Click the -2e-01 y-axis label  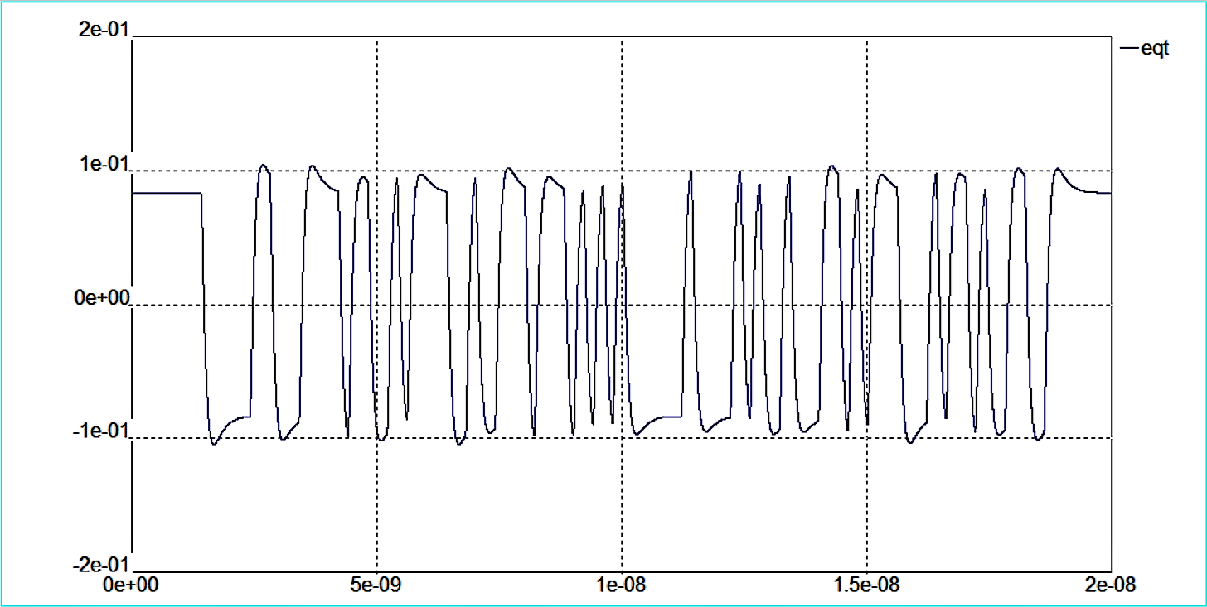pos(100,565)
